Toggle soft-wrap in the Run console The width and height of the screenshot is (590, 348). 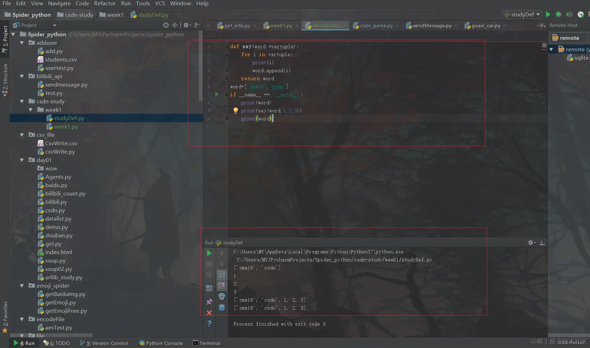pyautogui.click(x=222, y=275)
